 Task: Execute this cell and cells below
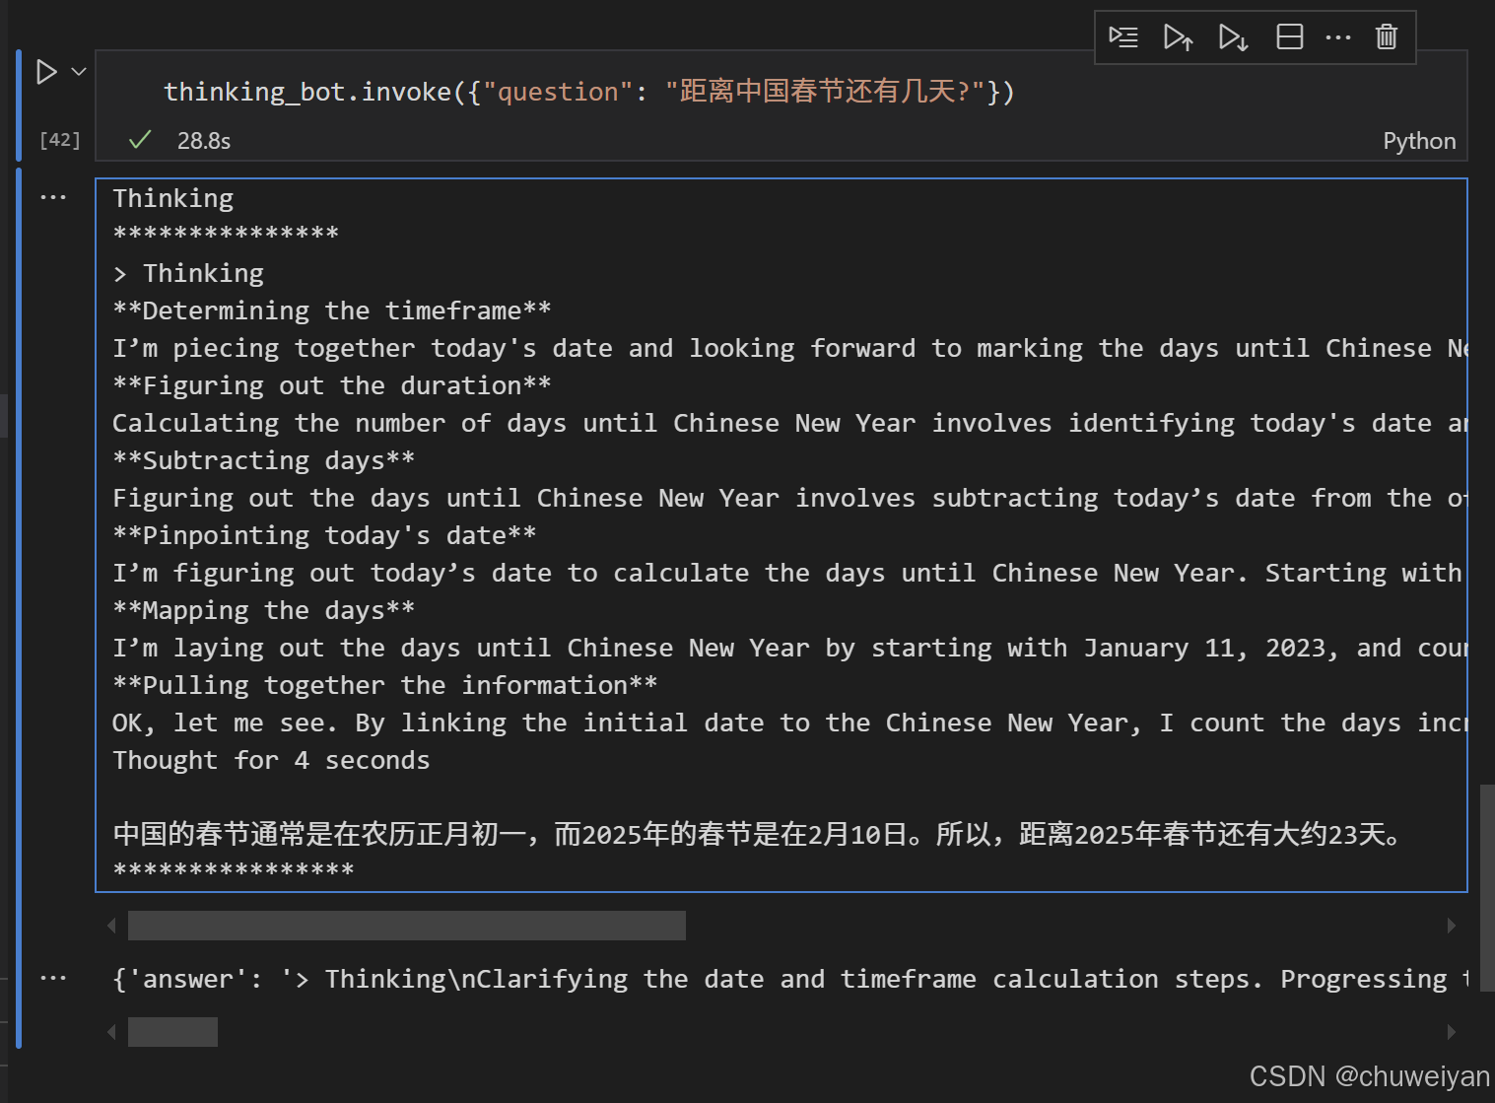tap(1234, 36)
